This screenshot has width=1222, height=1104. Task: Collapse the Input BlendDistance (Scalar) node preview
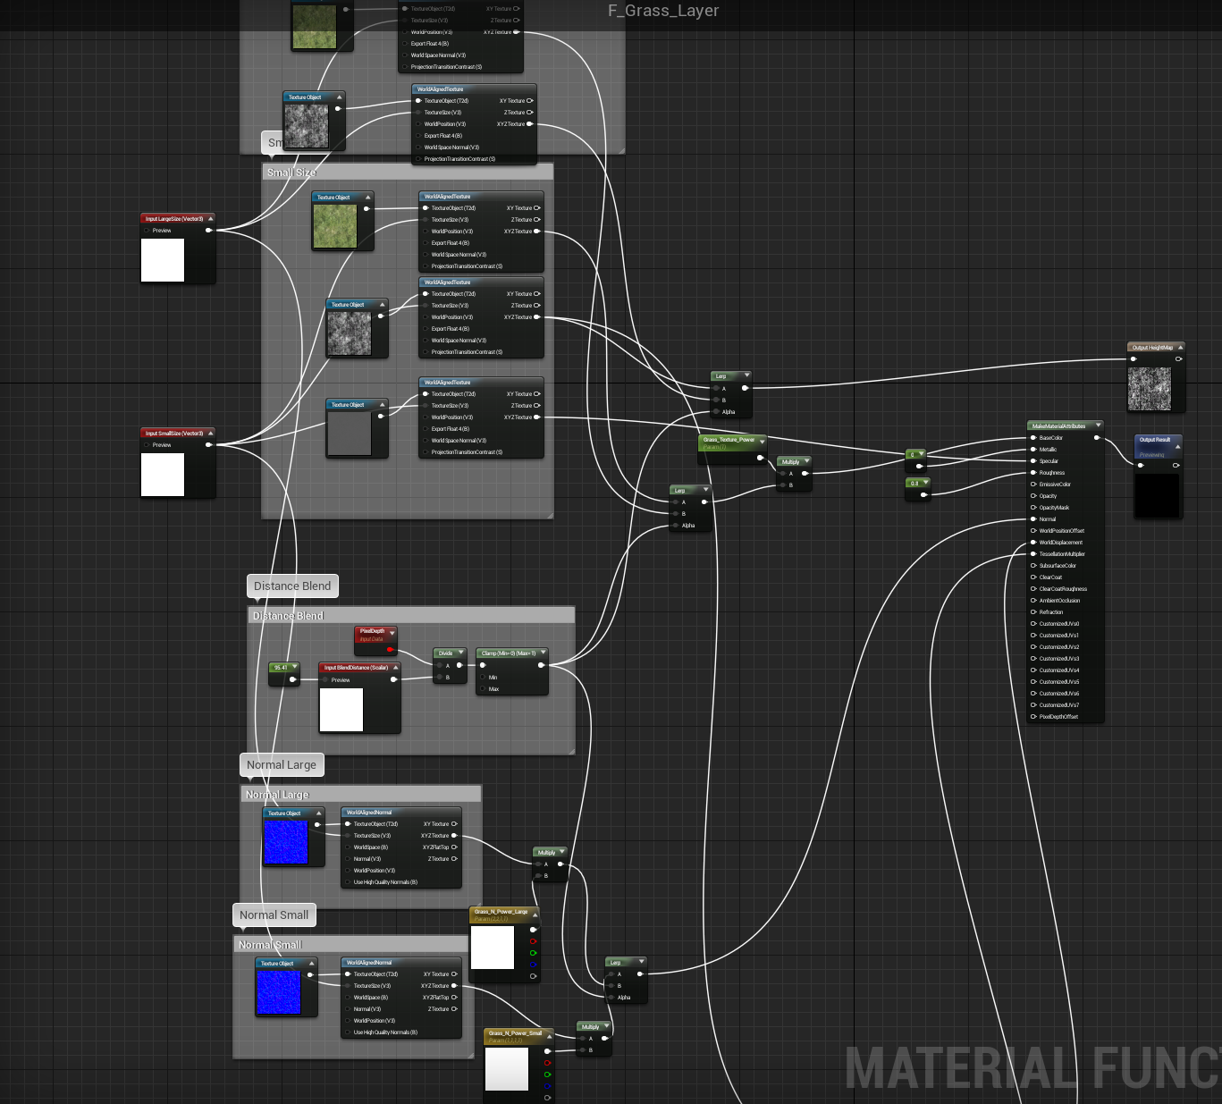point(396,667)
